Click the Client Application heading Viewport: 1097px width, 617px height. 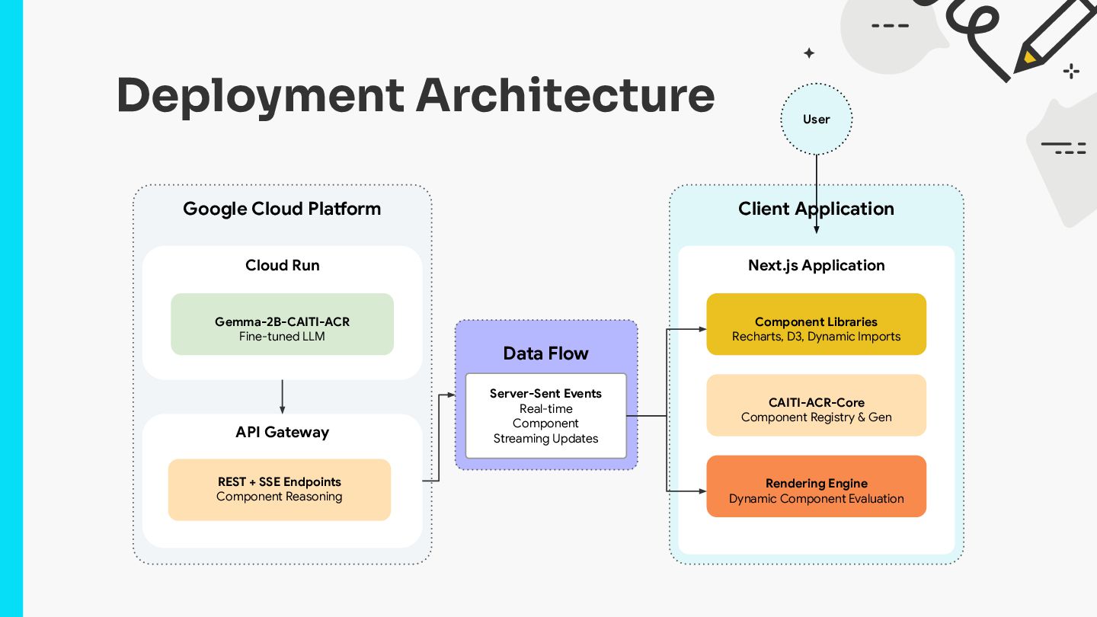(x=816, y=209)
